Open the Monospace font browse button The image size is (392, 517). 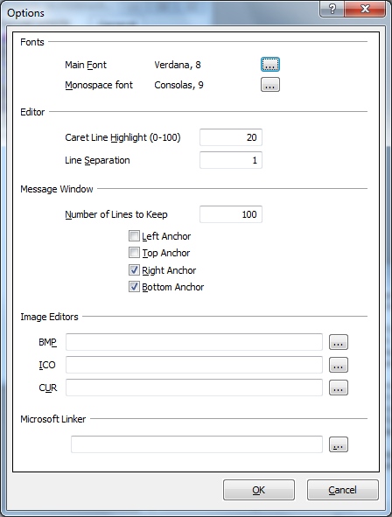(270, 85)
